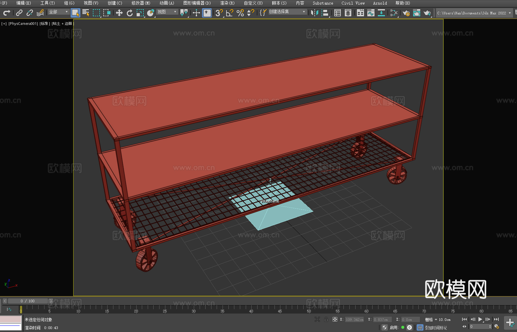This screenshot has height=332, width=517.
Task: Toggle the Angle Snap button
Action: coord(229,13)
